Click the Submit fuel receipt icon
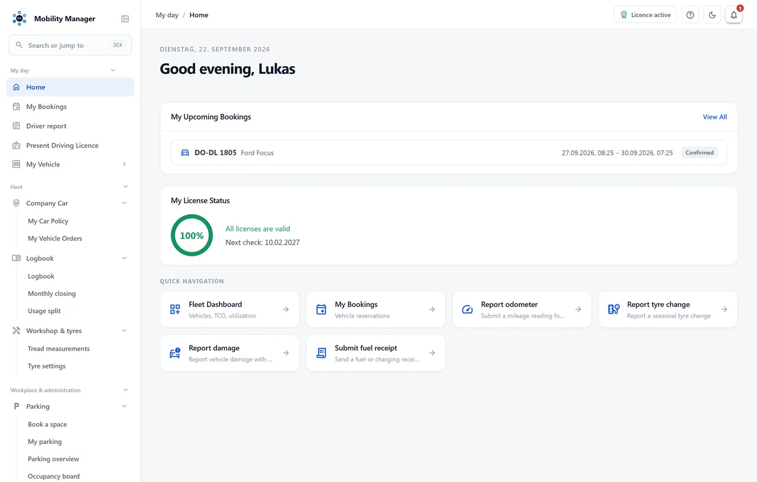The height and width of the screenshot is (482, 757). pyautogui.click(x=321, y=353)
